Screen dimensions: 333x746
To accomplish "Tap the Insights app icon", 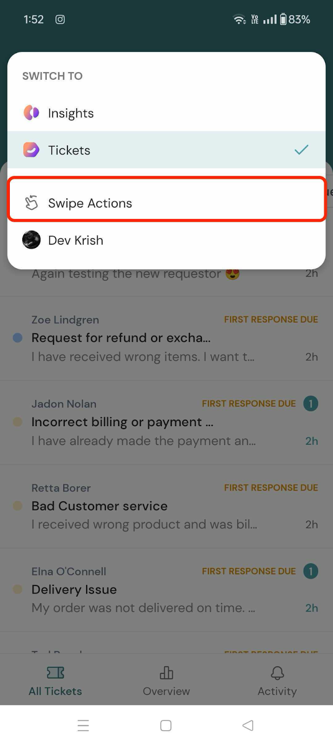I will (31, 113).
